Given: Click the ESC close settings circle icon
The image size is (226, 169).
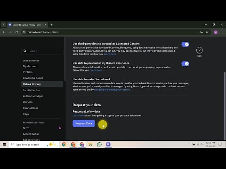Looking at the screenshot, I should 200,50.
